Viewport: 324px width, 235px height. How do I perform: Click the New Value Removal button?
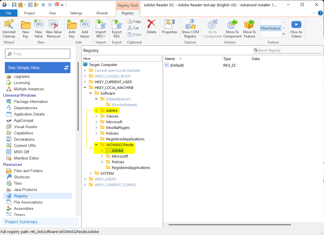(x=54, y=29)
